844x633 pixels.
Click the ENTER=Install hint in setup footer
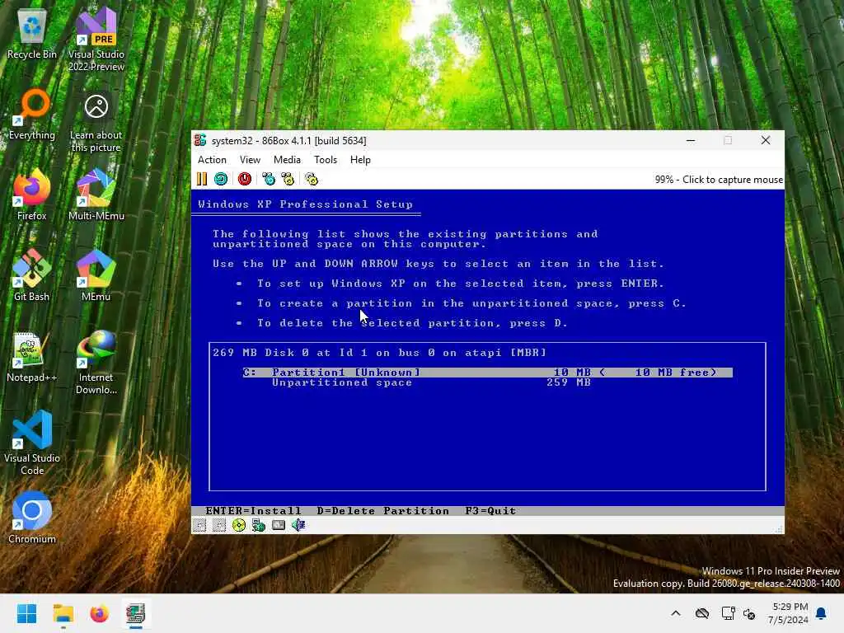click(253, 511)
